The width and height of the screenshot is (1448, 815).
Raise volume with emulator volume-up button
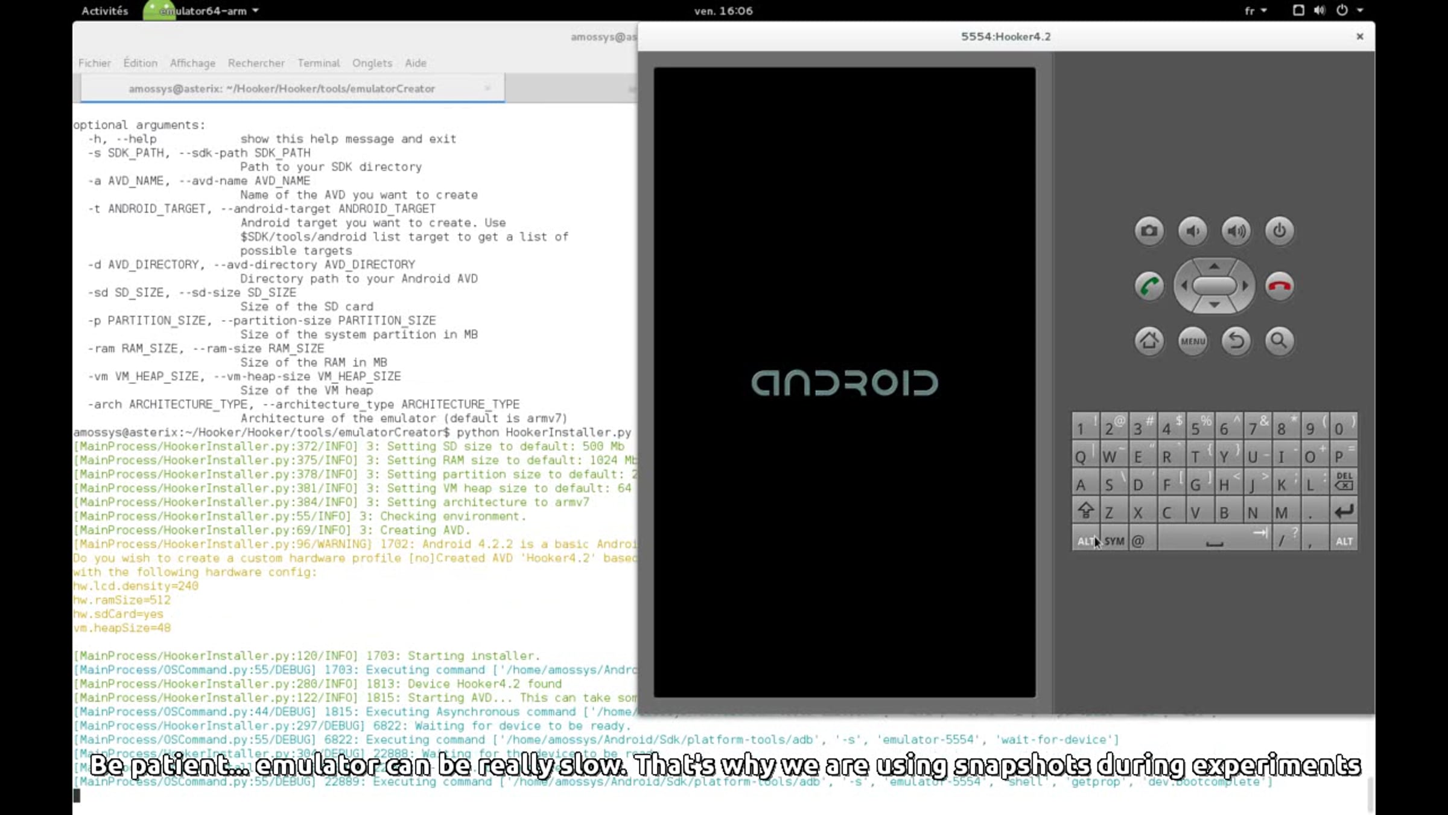point(1236,231)
